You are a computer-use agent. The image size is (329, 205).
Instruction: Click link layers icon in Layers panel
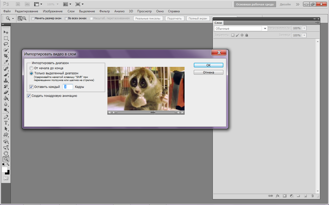[x=270, y=196]
